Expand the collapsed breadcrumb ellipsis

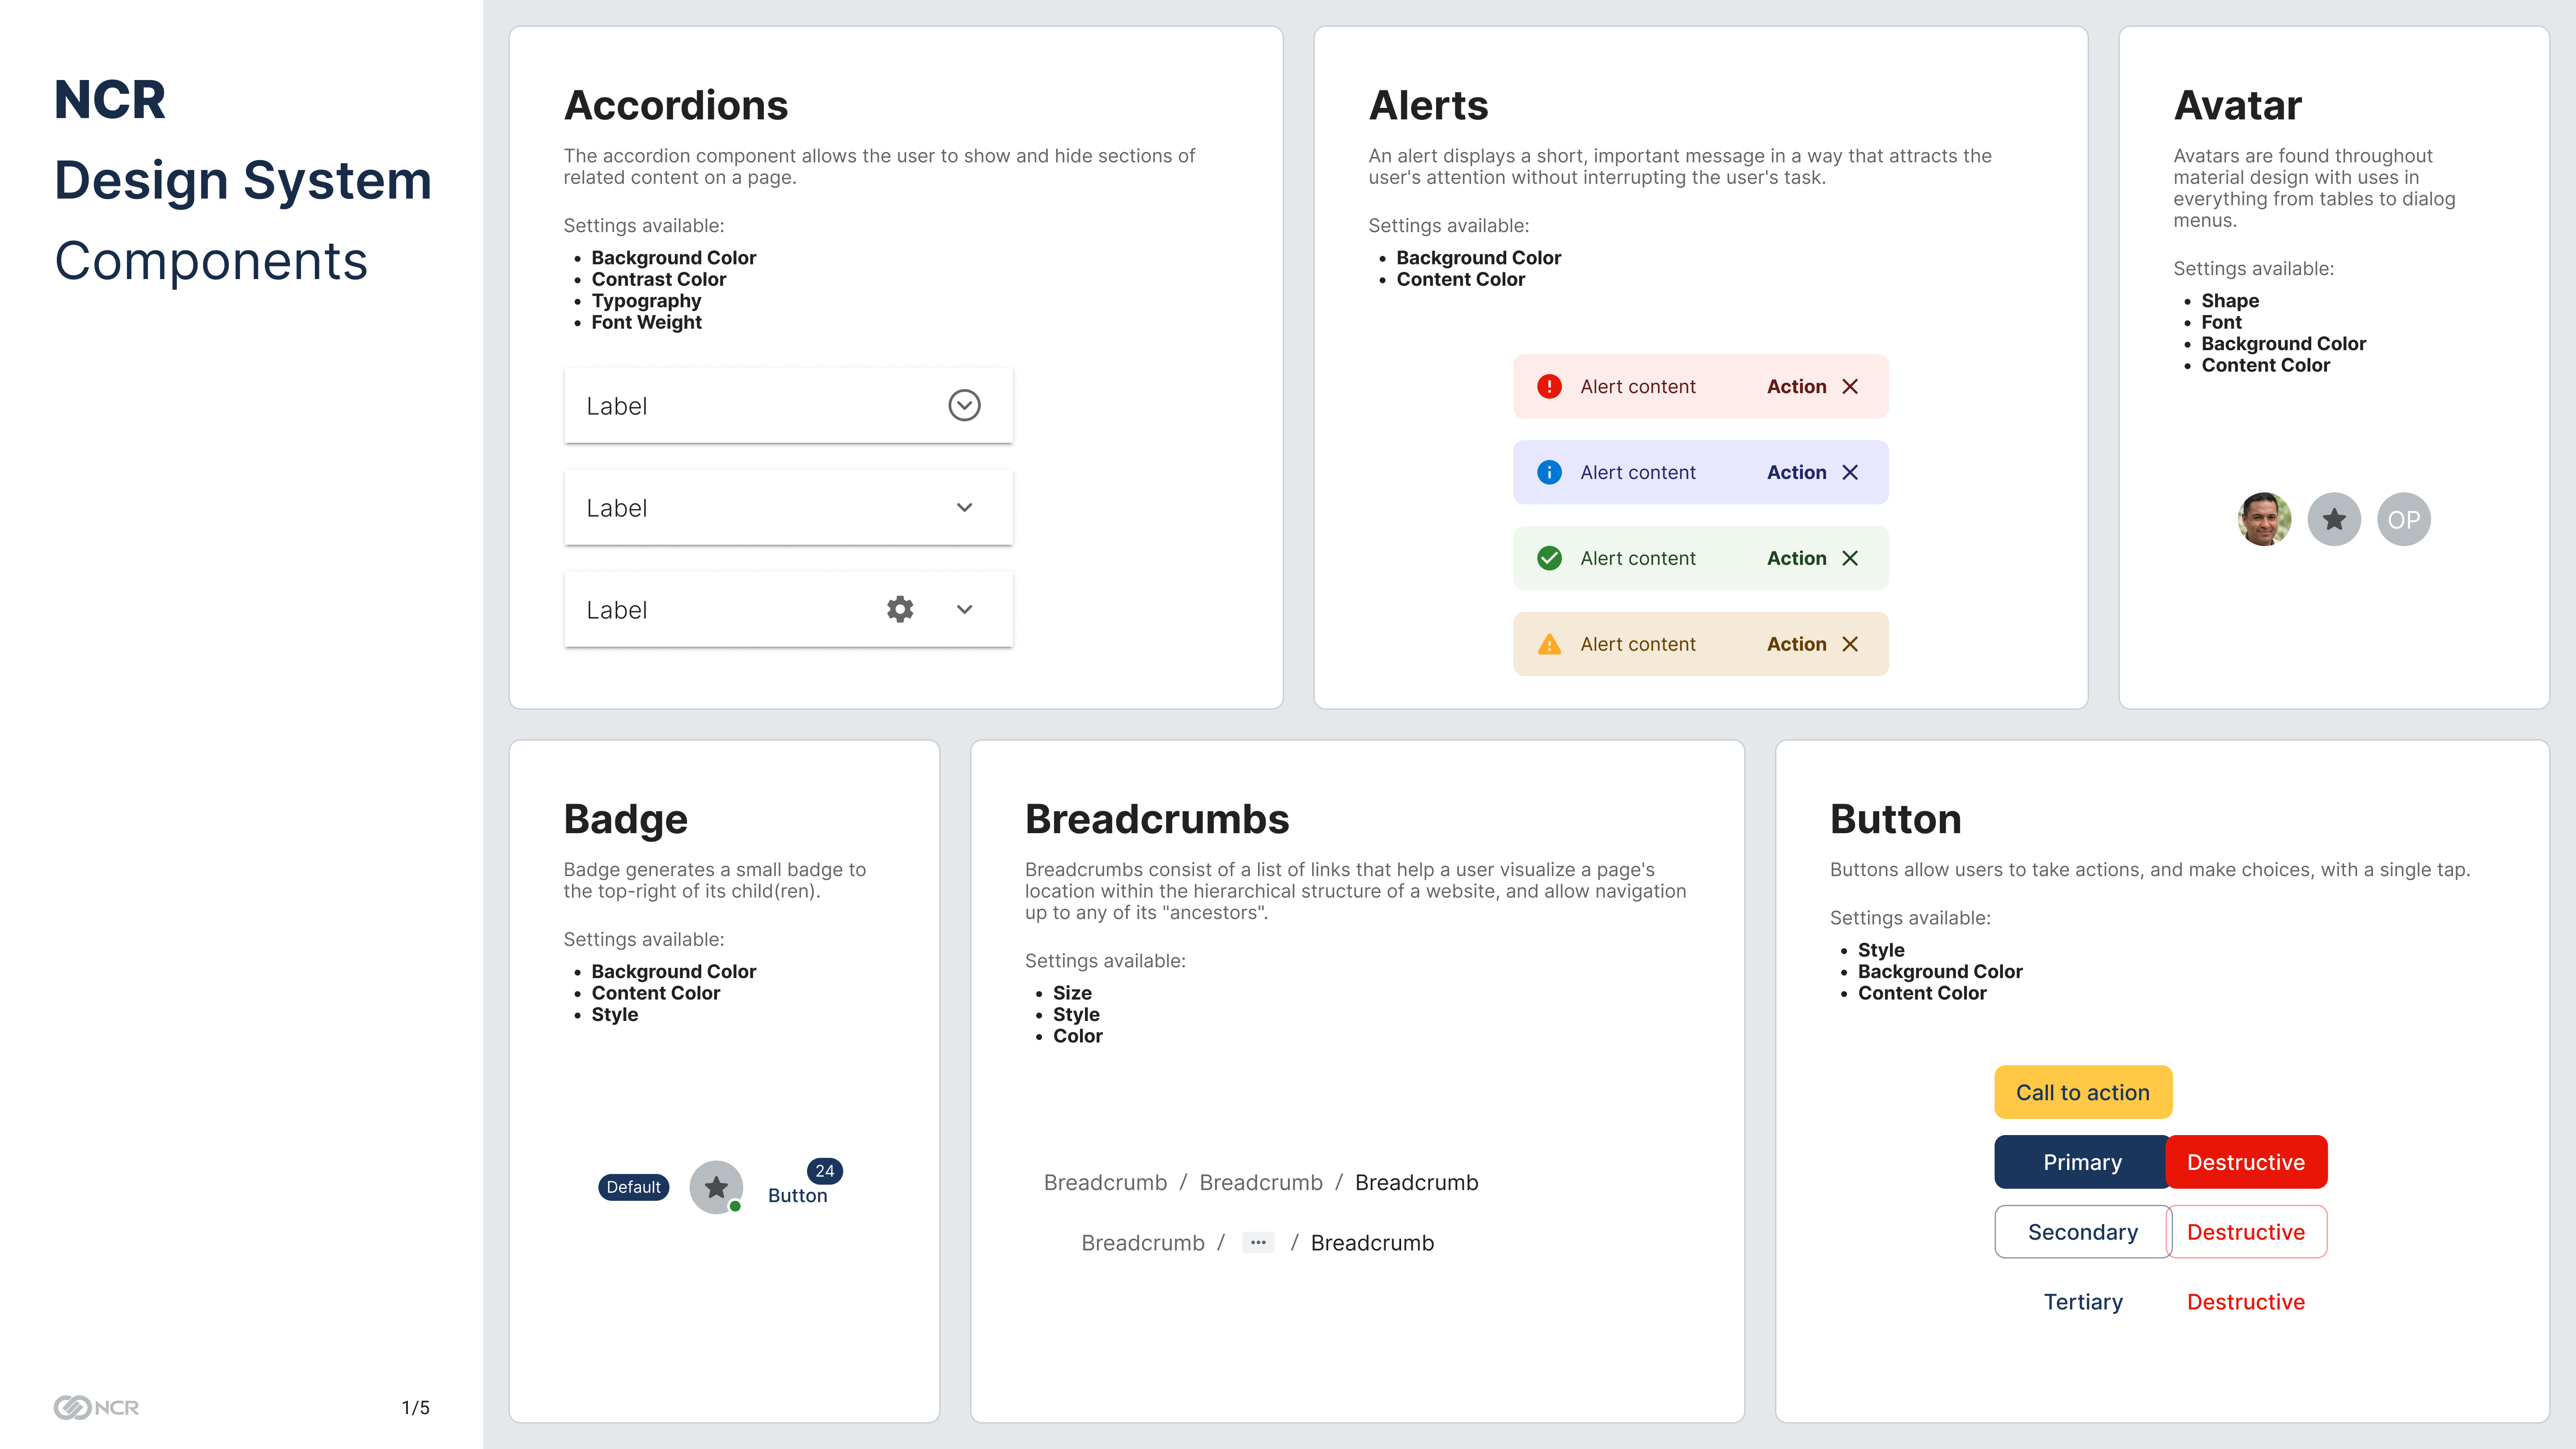(x=1258, y=1242)
